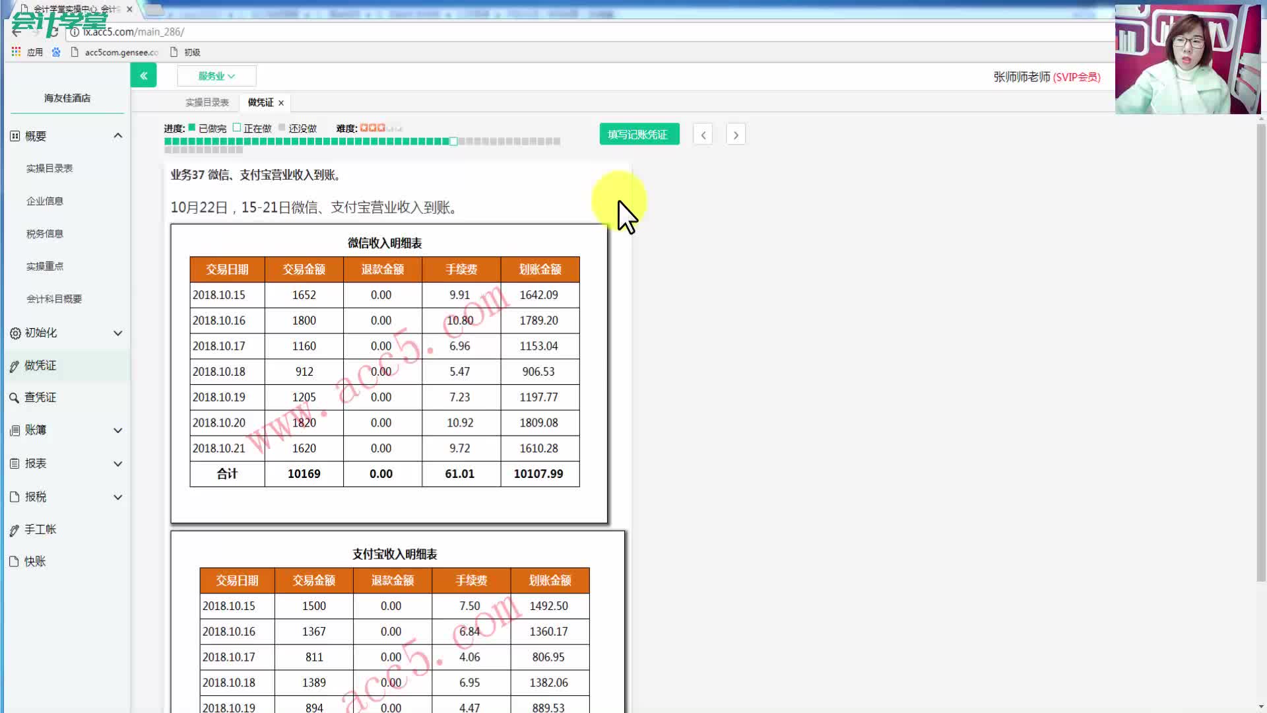Click the 报税 document icon
This screenshot has height=713, width=1267.
[15, 497]
